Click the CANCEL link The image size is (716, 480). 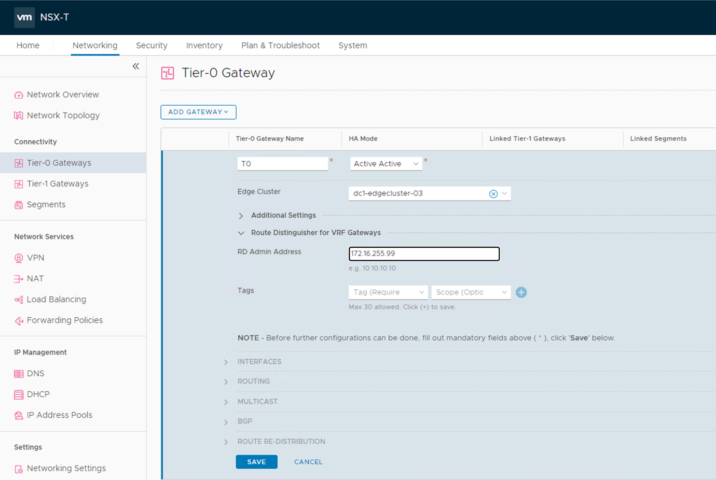308,462
